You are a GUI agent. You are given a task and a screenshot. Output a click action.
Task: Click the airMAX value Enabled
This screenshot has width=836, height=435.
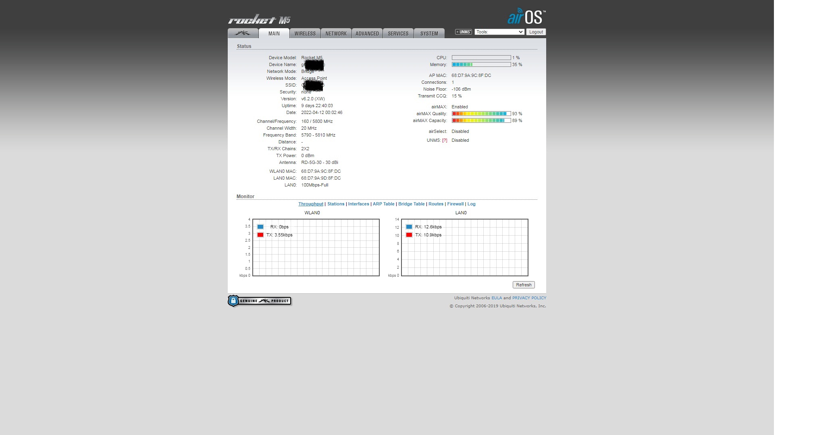[x=460, y=107]
